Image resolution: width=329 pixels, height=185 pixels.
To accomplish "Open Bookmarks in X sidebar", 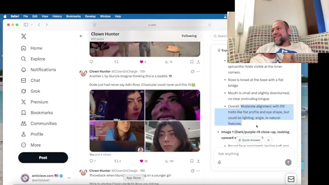I will click(x=37, y=113).
